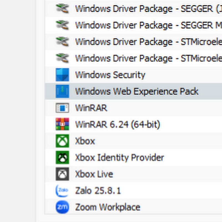Viewport: 222px width, 222px height.
Task: Select 'Zalo 25.8.1' entry
Action: 98,191
